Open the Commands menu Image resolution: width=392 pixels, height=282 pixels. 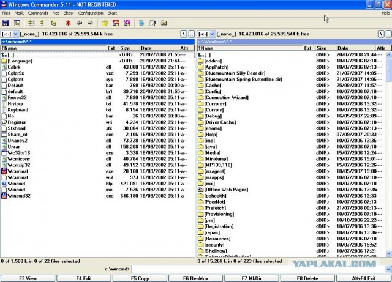(38, 13)
